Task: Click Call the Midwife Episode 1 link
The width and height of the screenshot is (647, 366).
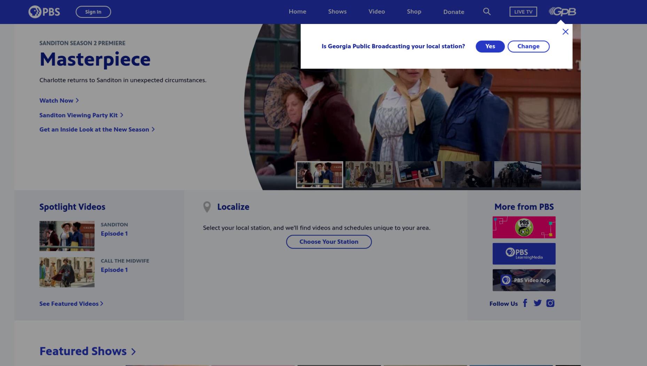Action: tap(114, 270)
